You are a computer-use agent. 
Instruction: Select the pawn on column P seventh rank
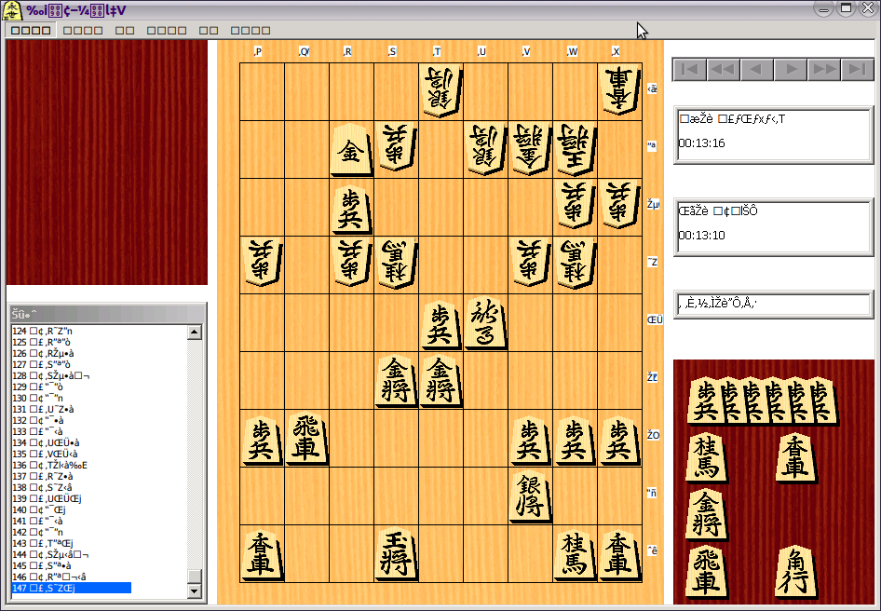click(262, 441)
